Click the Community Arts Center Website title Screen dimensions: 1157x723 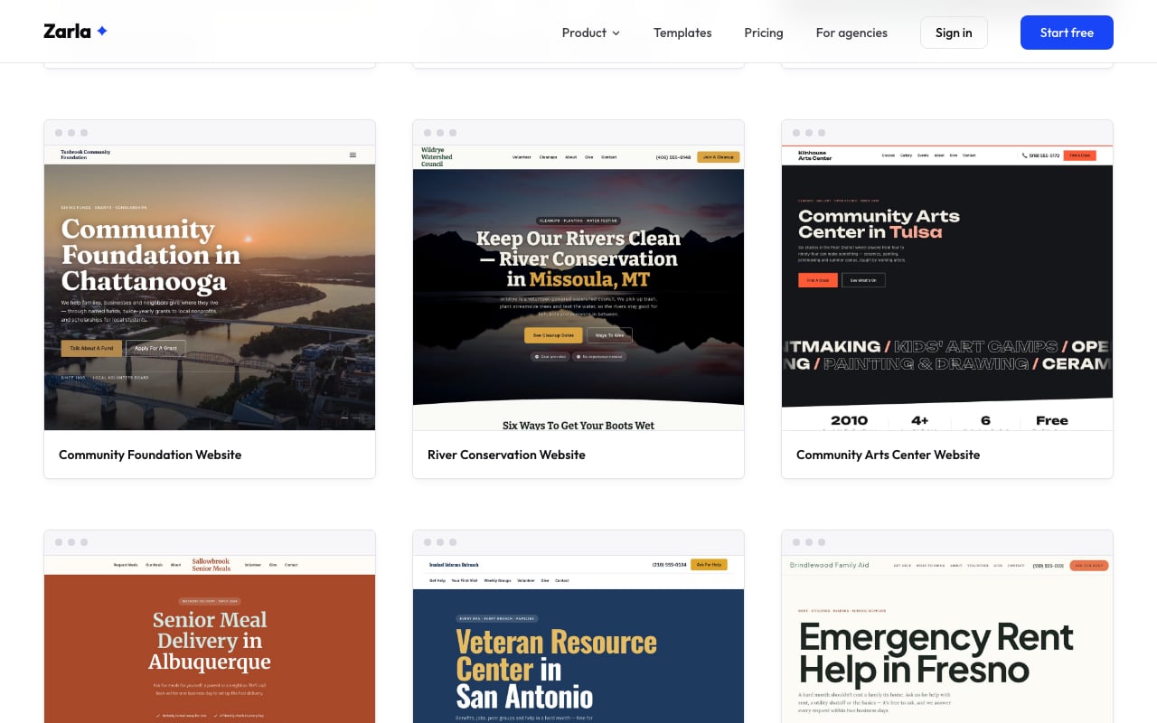[888, 455]
